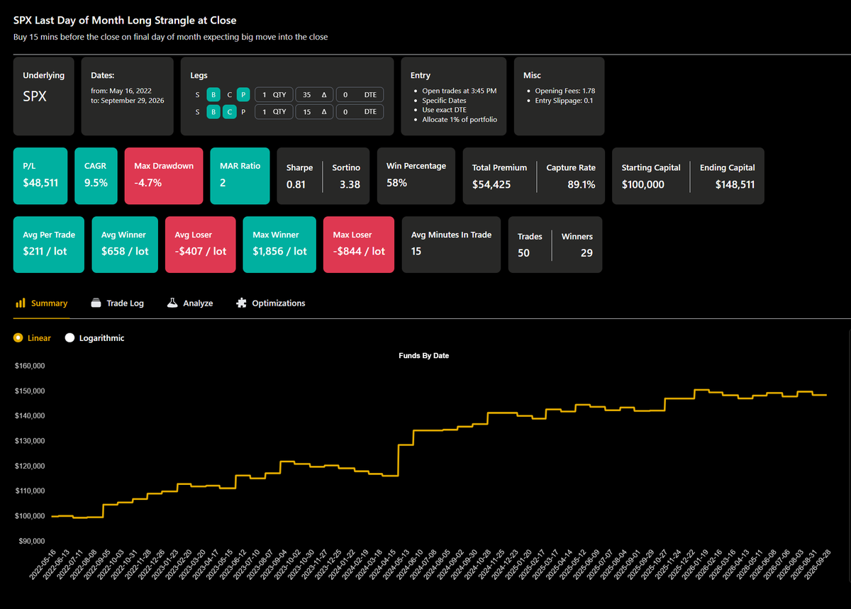Toggle P (put) on the 15-delta leg
Screen dimensions: 851x609
(x=243, y=111)
